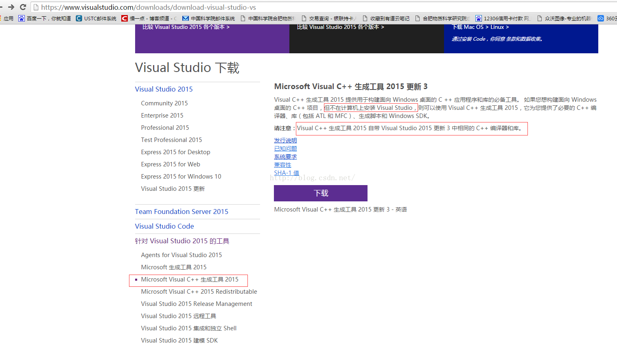This screenshot has width=617, height=347.
Task: Open 条款和数据收集 terms link in blue banner
Action: pyautogui.click(x=524, y=39)
